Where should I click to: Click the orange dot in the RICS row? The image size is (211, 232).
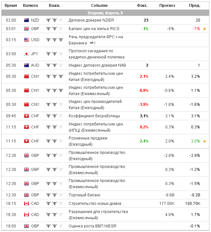click(x=205, y=29)
